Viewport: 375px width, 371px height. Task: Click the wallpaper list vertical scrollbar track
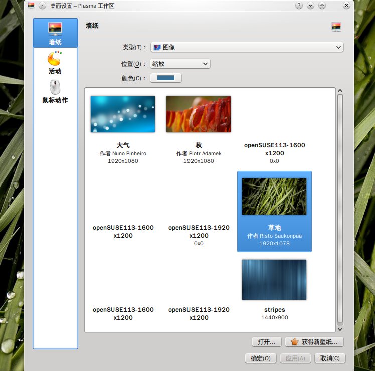tap(340, 210)
